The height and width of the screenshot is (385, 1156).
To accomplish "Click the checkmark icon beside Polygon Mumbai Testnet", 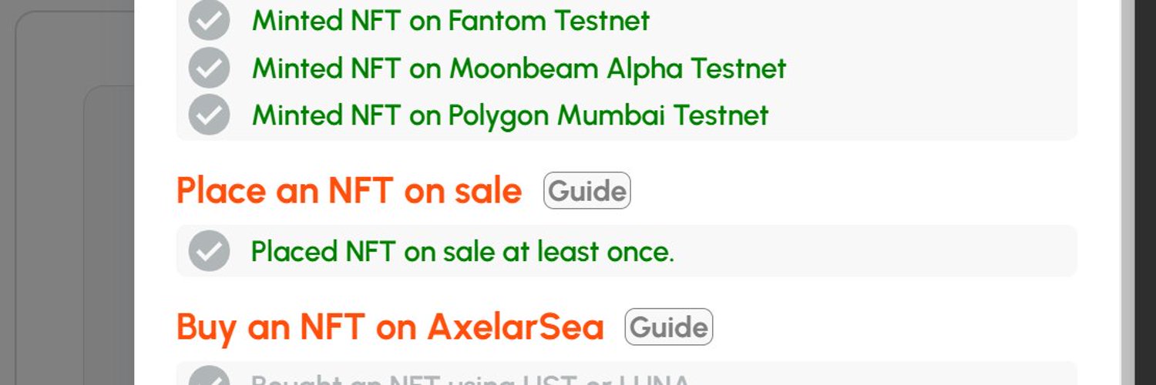I will [x=209, y=115].
